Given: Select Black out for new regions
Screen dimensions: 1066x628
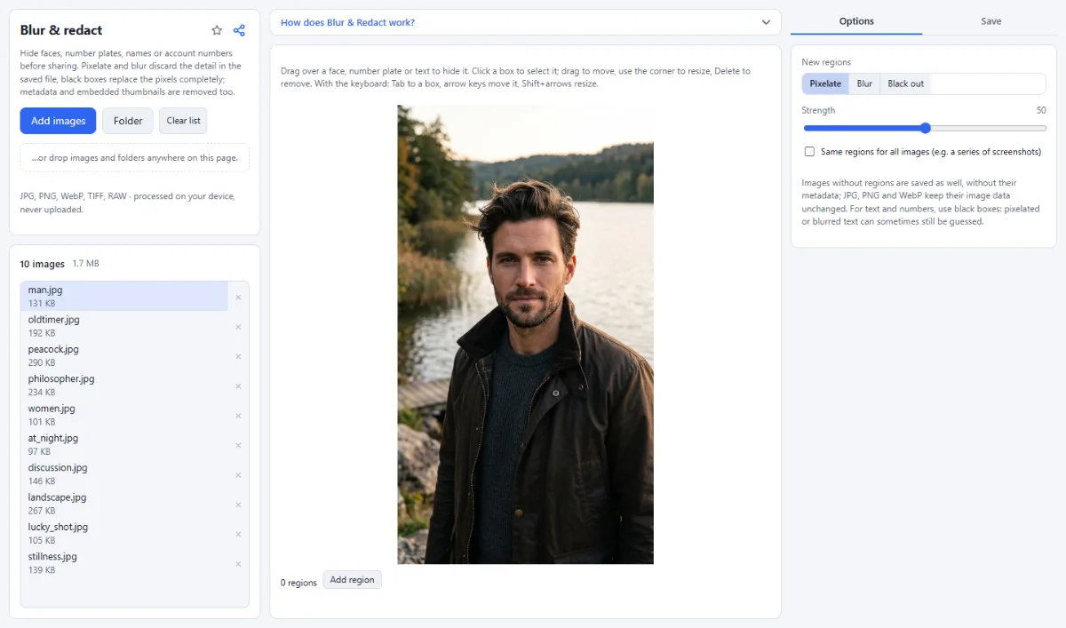Looking at the screenshot, I should pos(905,83).
